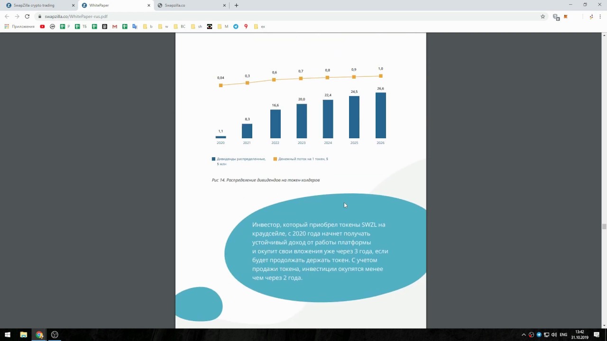
Task: Click blue legend swatch for Дивиденды распределенные
Action: pos(213,159)
